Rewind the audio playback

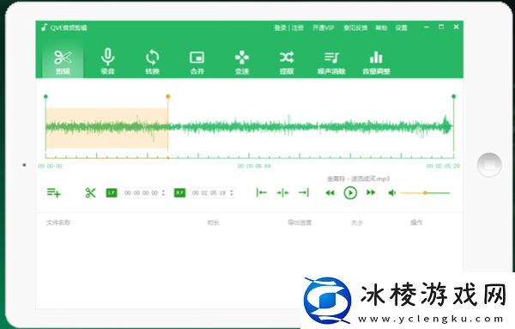point(330,193)
